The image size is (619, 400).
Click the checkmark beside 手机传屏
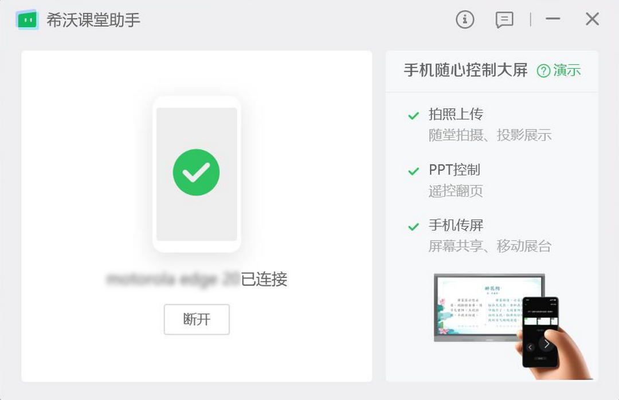point(413,226)
